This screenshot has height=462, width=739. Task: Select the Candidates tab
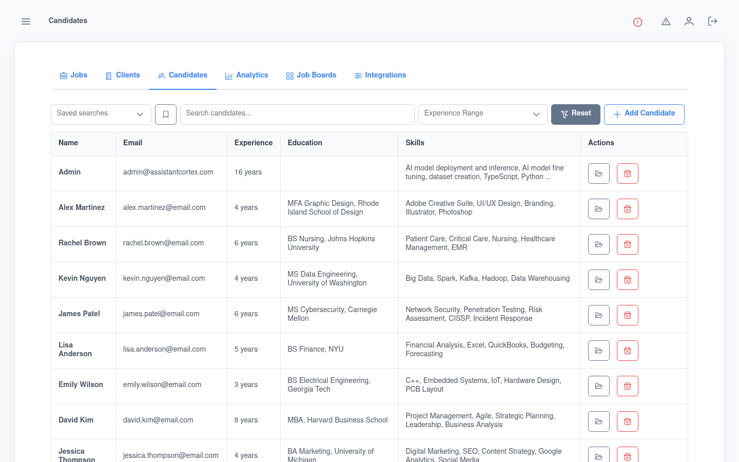pyautogui.click(x=183, y=75)
